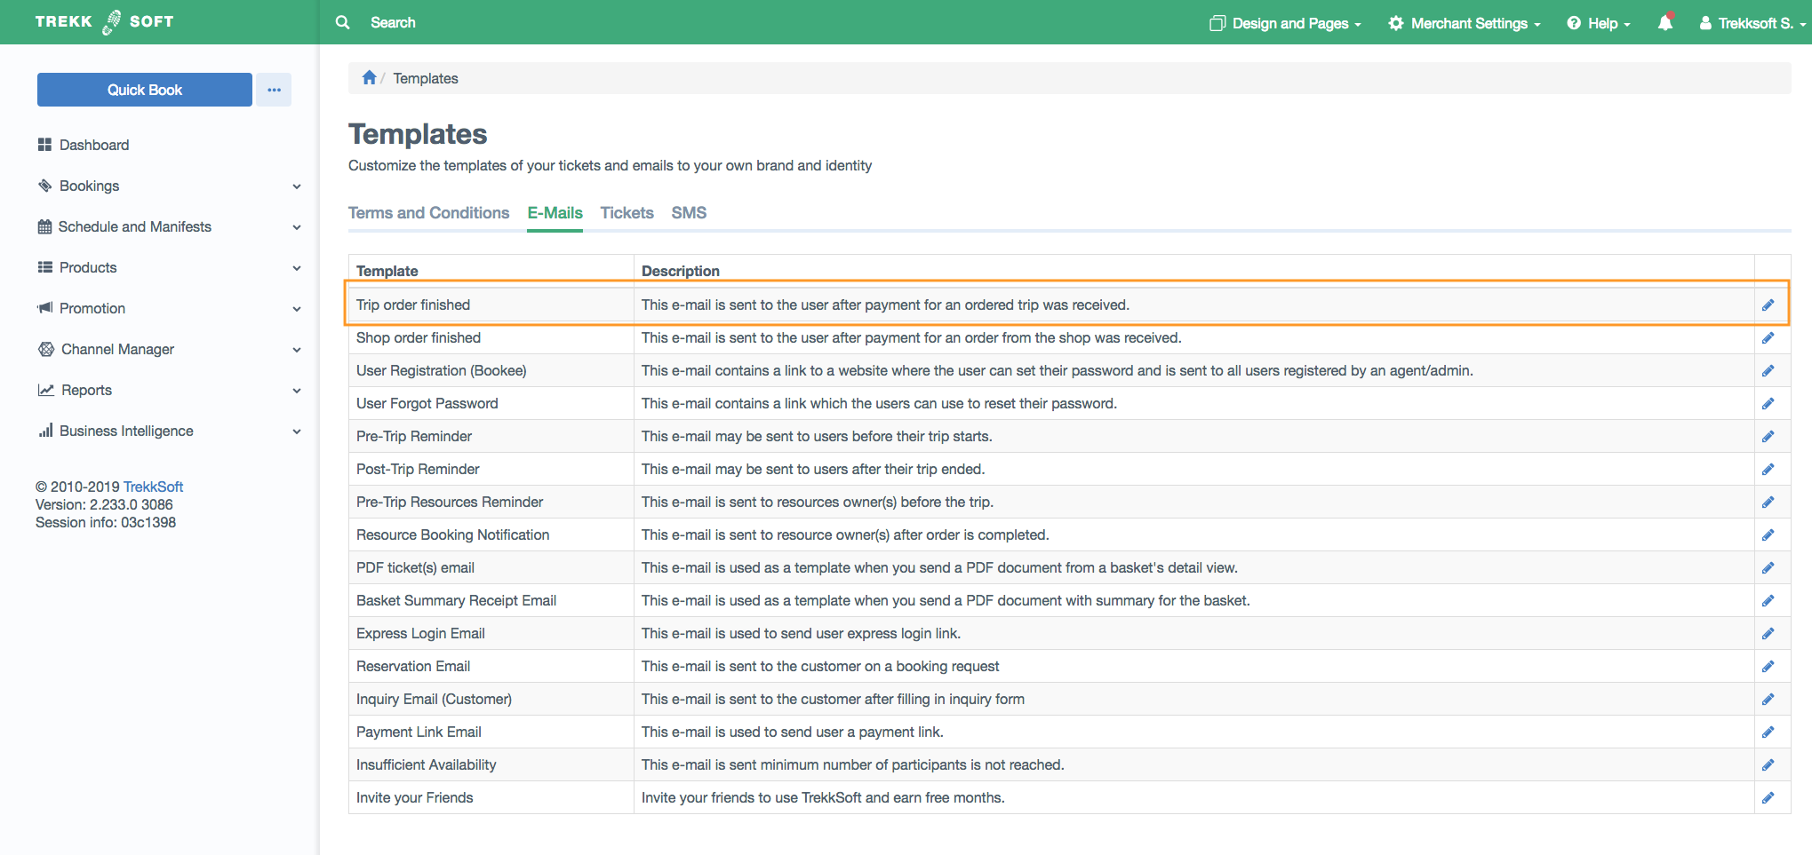Open notifications bell
This screenshot has width=1812, height=855.
(1665, 22)
